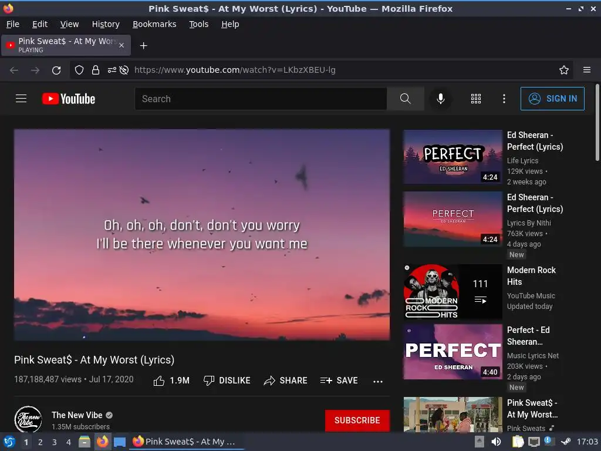Click the 17:03 clock
The image size is (601, 451).
tap(588, 442)
